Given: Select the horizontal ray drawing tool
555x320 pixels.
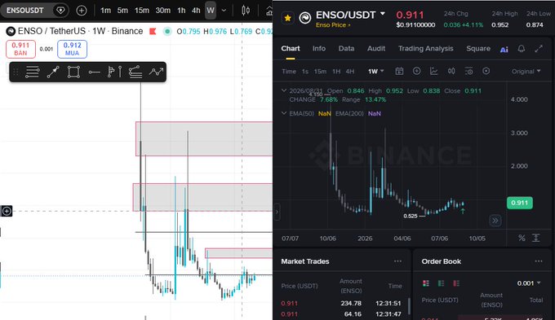Looking at the screenshot, I should pos(94,72).
